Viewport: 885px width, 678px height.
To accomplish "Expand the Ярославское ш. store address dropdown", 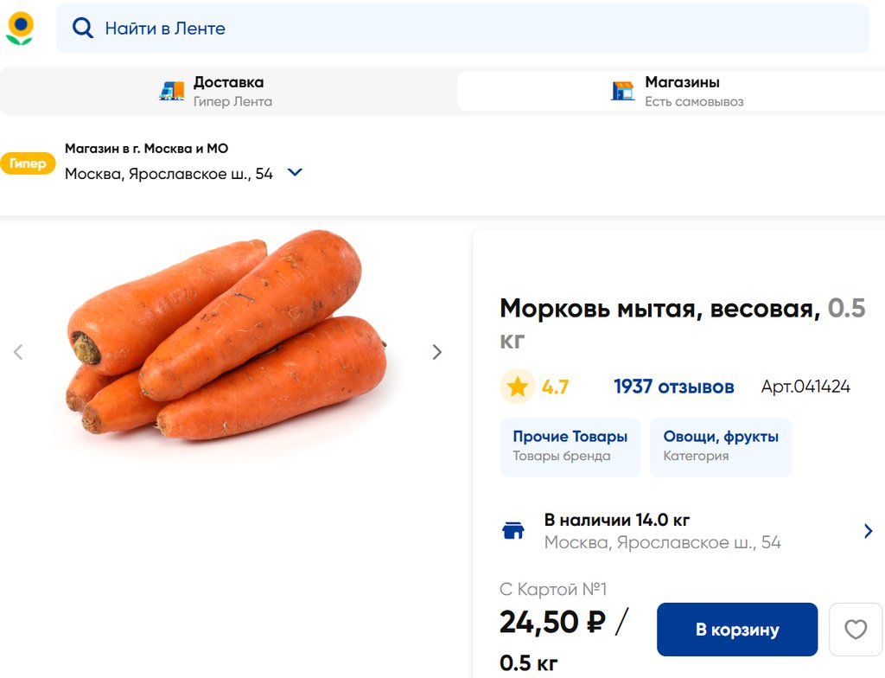I will pos(295,173).
